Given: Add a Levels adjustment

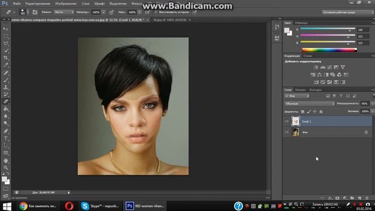Looking at the screenshot, I should point(323,67).
